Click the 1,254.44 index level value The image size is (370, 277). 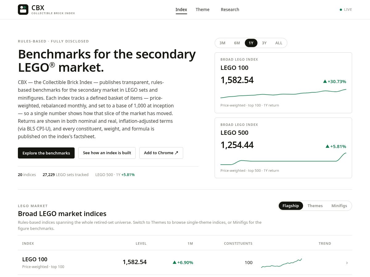pos(237,145)
